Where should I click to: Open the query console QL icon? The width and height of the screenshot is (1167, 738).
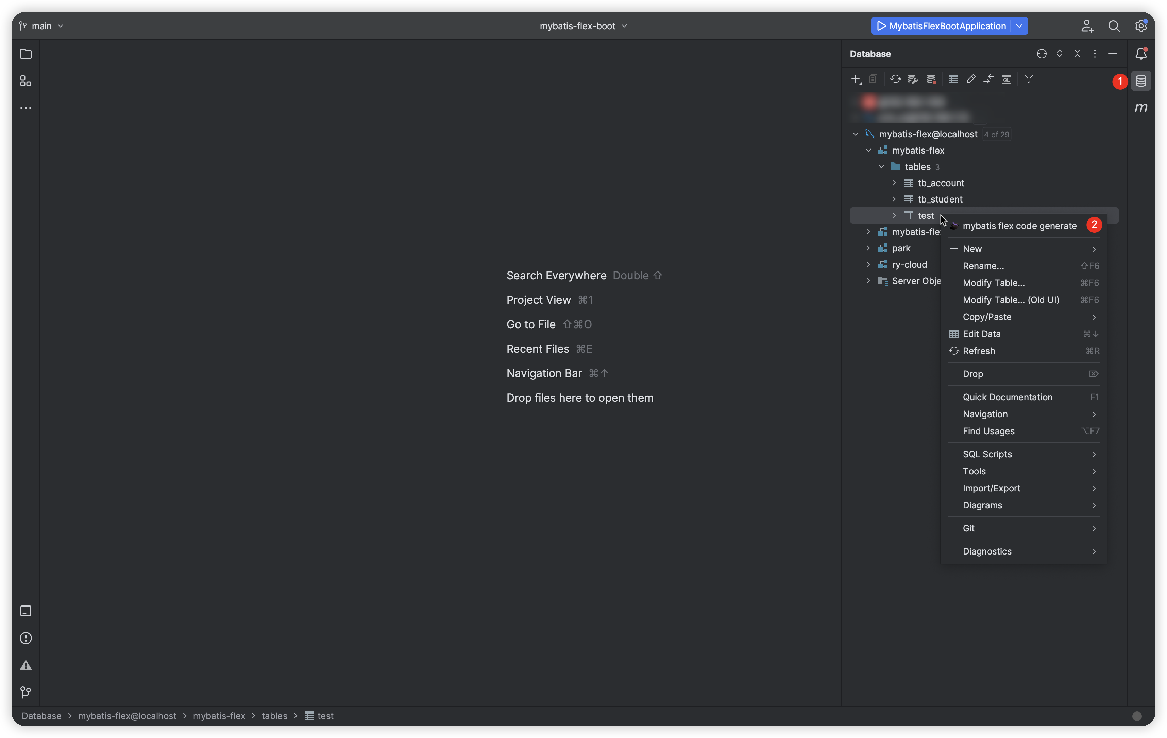(x=1007, y=79)
